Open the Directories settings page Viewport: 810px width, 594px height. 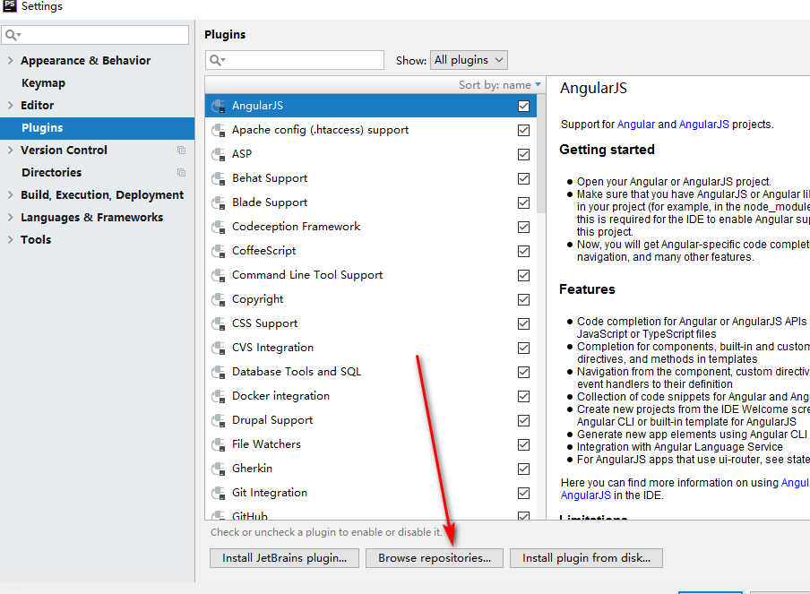coord(51,173)
